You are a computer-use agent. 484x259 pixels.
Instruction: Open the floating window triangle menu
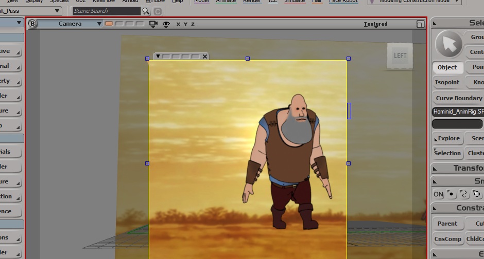tap(158, 57)
